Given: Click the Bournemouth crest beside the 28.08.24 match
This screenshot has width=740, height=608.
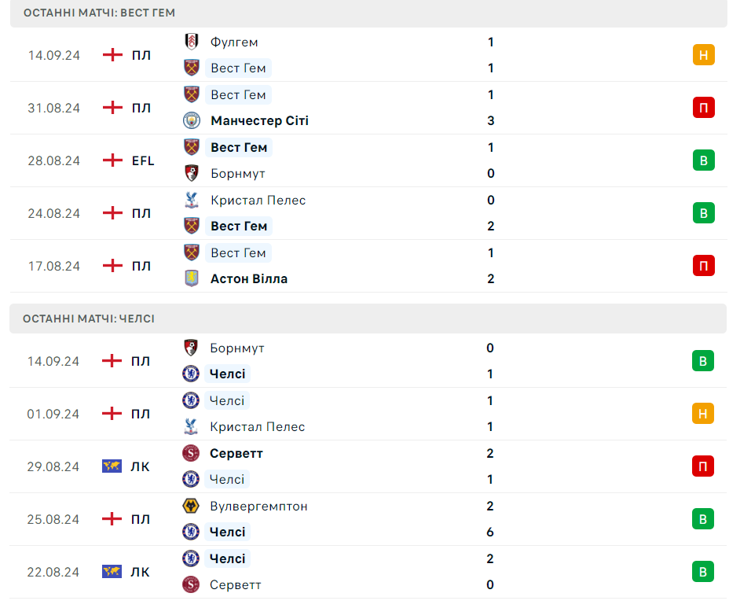Looking at the screenshot, I should [191, 173].
